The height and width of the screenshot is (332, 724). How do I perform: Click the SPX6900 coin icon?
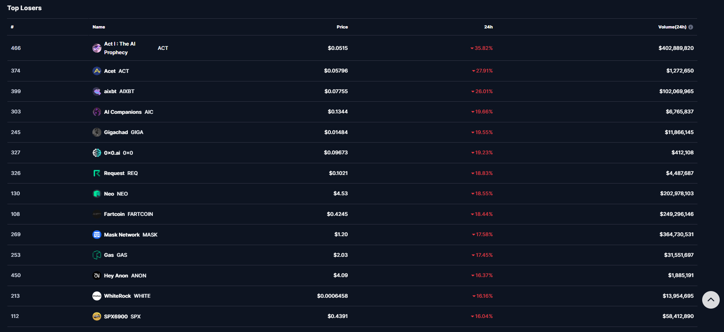click(97, 316)
